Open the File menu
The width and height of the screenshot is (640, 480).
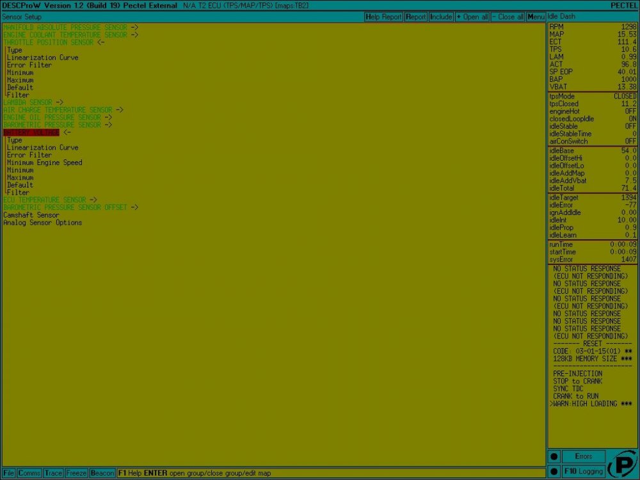pyautogui.click(x=9, y=474)
